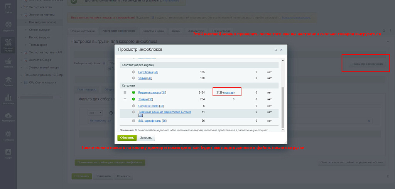Click the drag handle for Товары row
Viewport: 395px width, 189px height.
(x=125, y=99)
